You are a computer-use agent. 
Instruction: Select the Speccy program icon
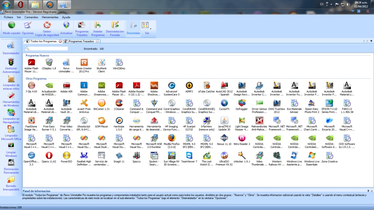point(137,157)
